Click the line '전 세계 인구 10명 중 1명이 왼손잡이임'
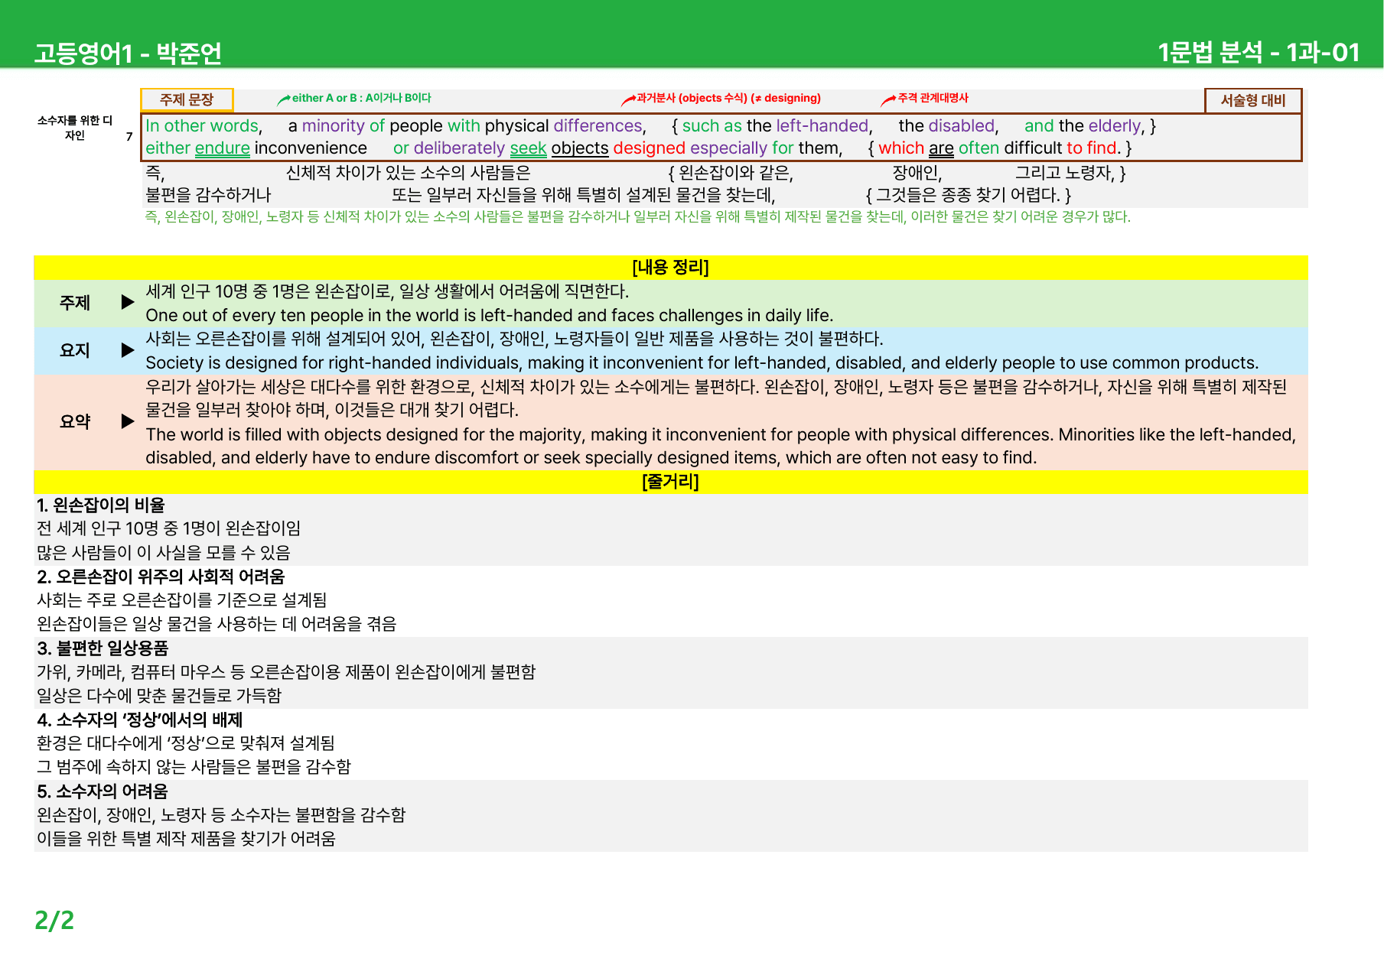Viewport: 1384px width, 978px height. pos(168,529)
